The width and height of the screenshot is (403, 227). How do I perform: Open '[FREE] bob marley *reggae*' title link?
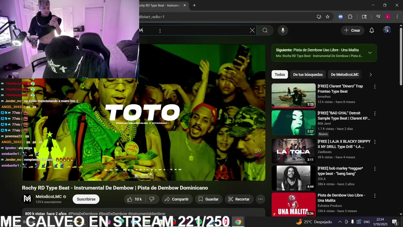(340, 171)
